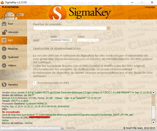Click the progress bar at bottom left
The height and width of the screenshot is (131, 157).
pyautogui.click(x=30, y=128)
